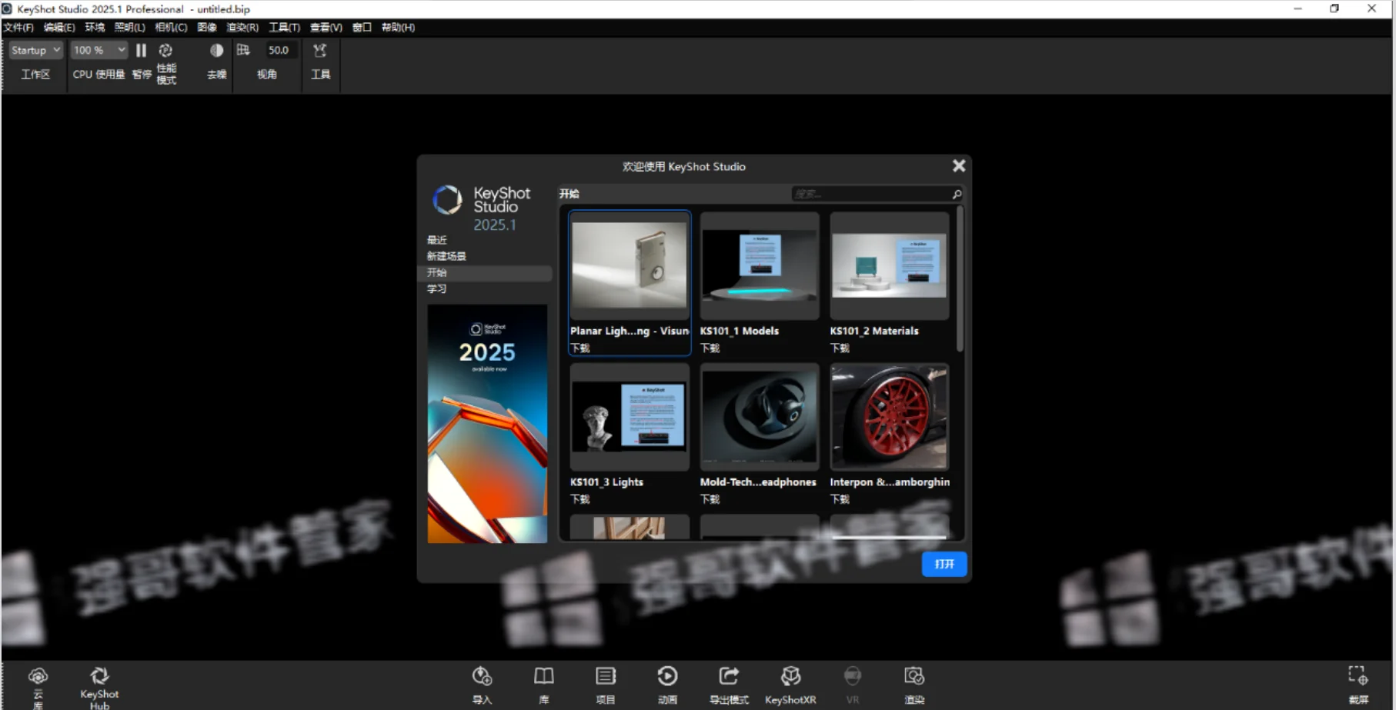Click the VR icon
This screenshot has height=710, width=1396.
click(853, 676)
